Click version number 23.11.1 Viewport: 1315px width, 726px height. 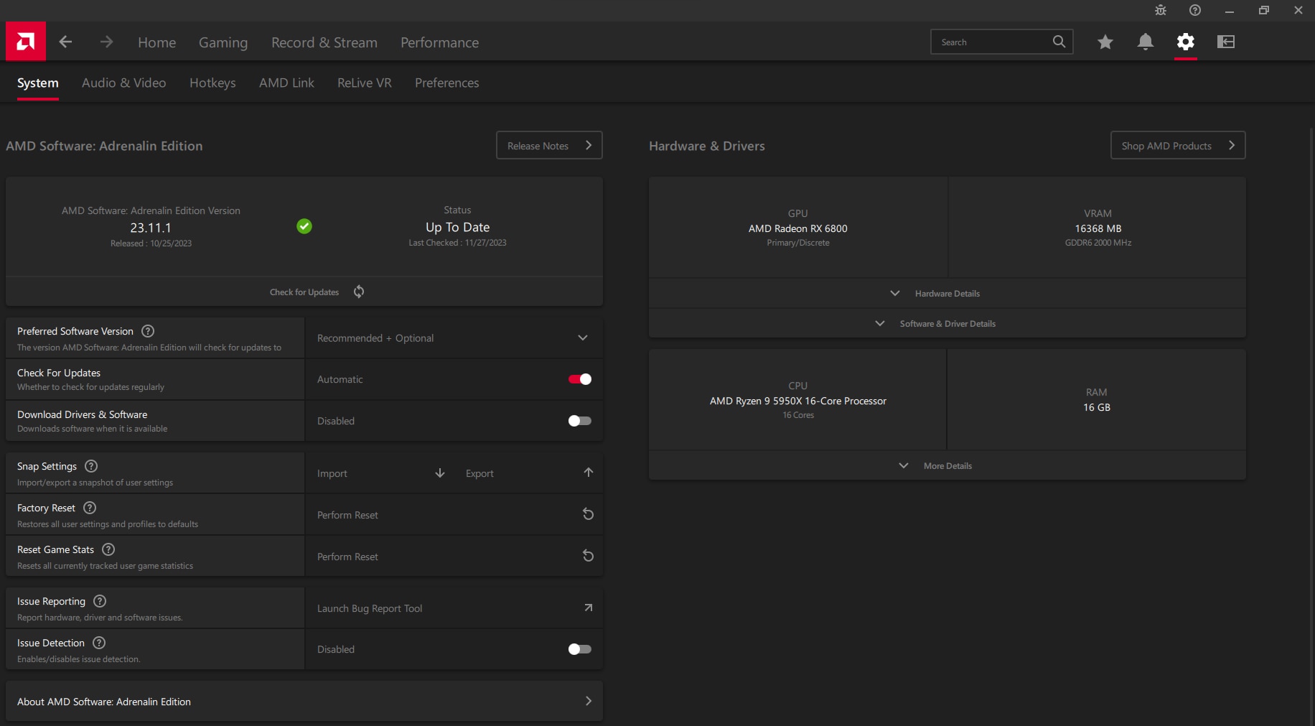(x=151, y=228)
